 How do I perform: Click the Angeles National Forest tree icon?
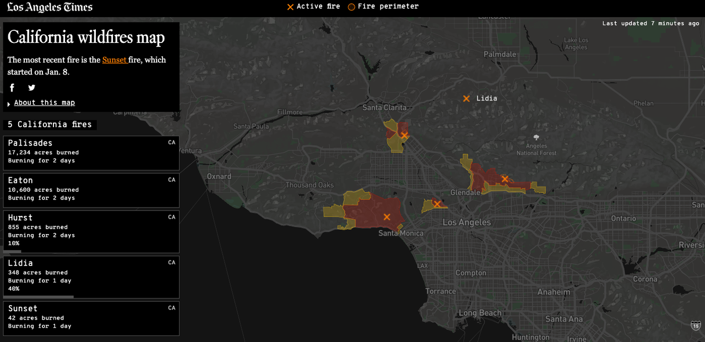[536, 137]
